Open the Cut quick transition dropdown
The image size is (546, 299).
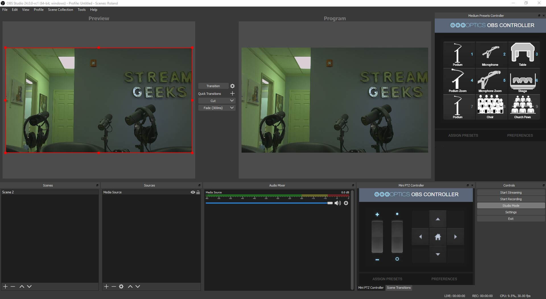pos(217,101)
